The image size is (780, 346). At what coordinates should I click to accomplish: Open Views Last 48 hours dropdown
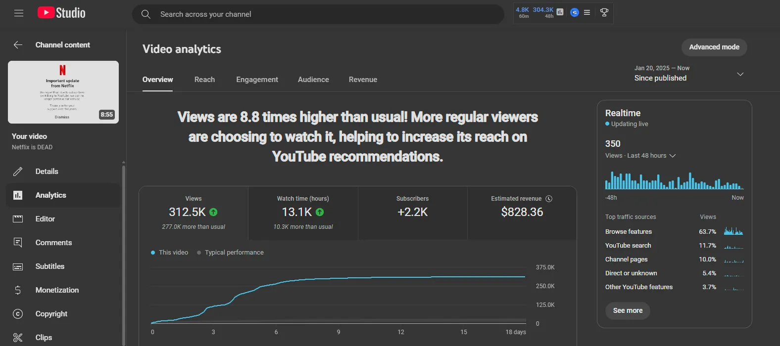[x=640, y=156]
